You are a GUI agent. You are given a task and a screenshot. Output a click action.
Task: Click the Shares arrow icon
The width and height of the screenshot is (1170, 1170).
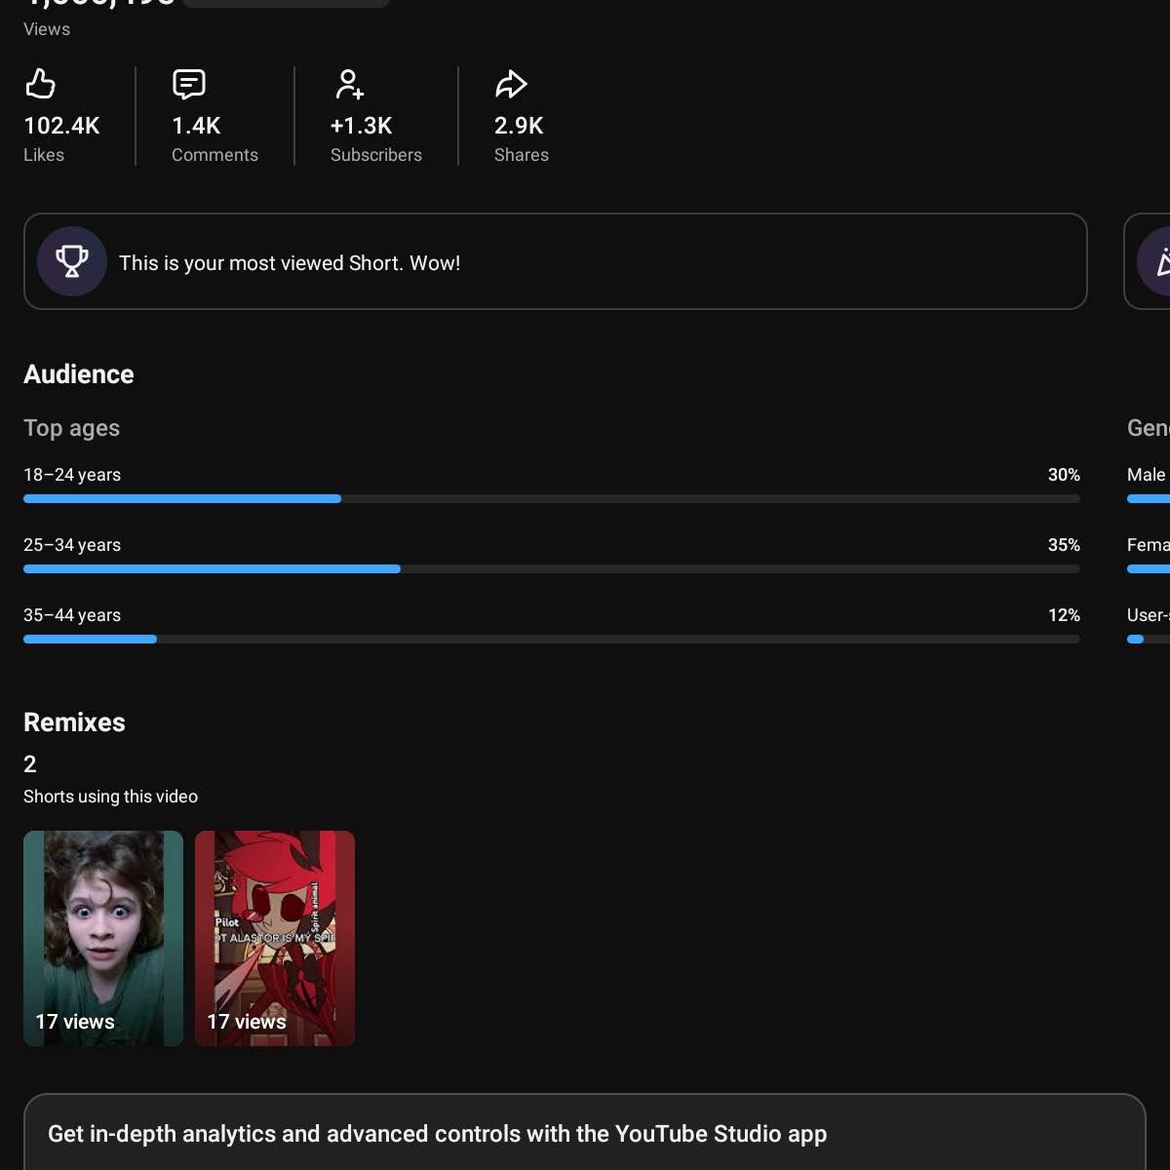coord(511,84)
